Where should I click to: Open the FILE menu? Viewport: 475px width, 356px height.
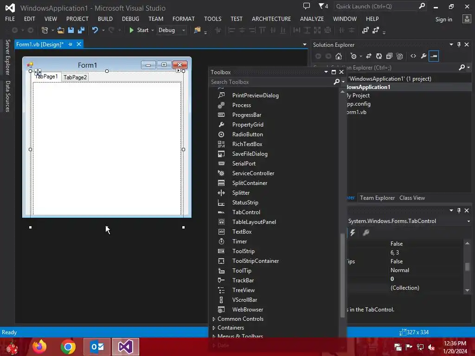(x=10, y=19)
